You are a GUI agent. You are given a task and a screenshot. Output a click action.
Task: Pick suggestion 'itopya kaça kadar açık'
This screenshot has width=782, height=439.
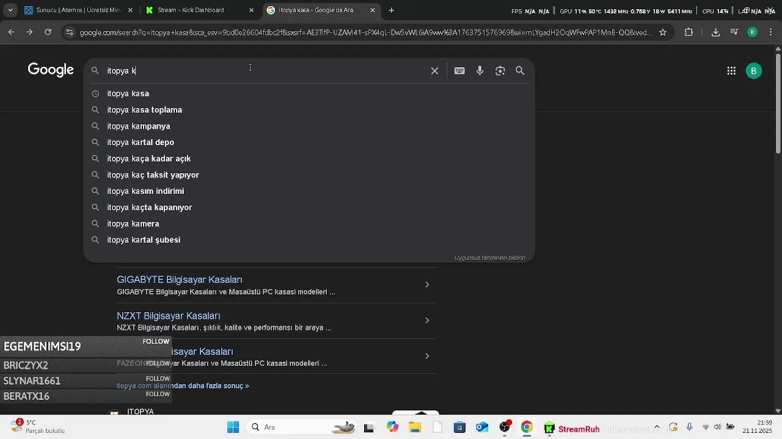point(309,159)
